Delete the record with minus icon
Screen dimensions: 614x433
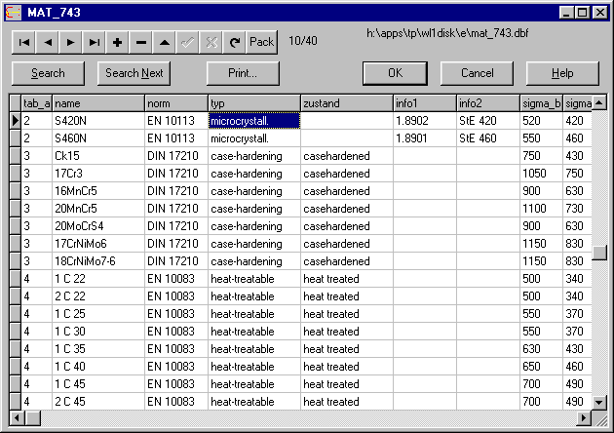[141, 42]
